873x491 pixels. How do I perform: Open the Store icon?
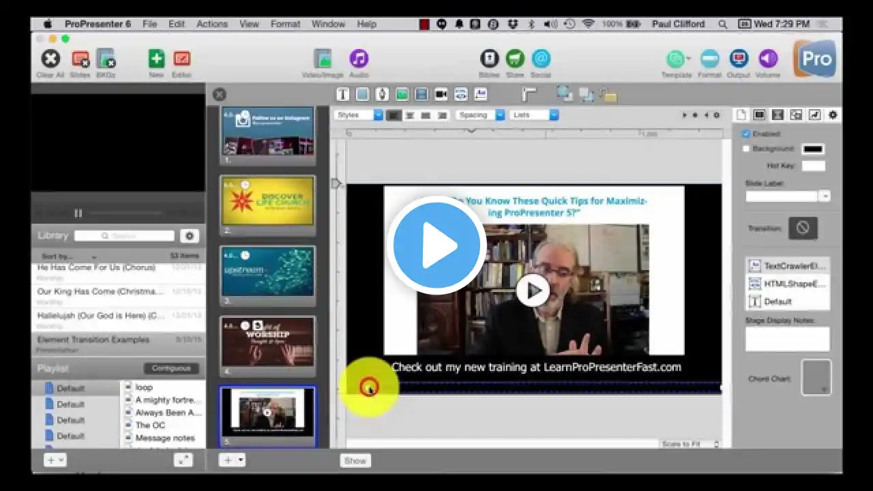(515, 59)
